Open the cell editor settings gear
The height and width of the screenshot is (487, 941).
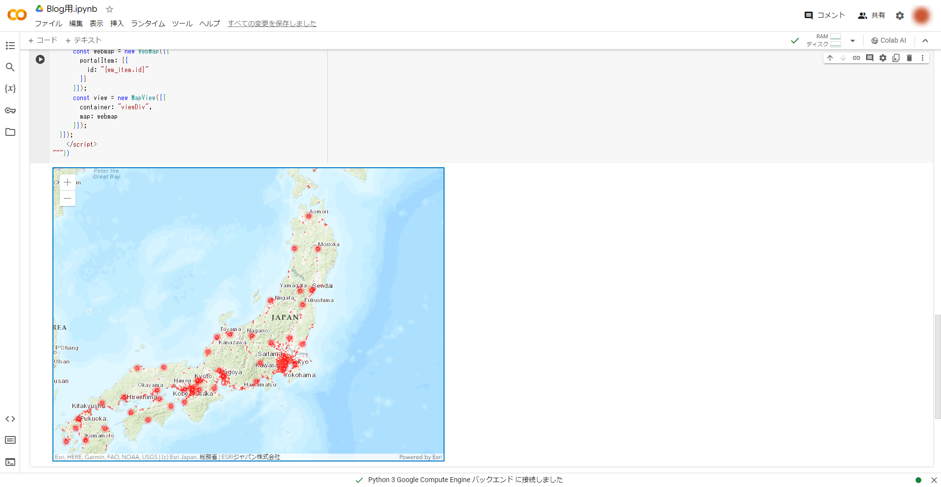(883, 58)
